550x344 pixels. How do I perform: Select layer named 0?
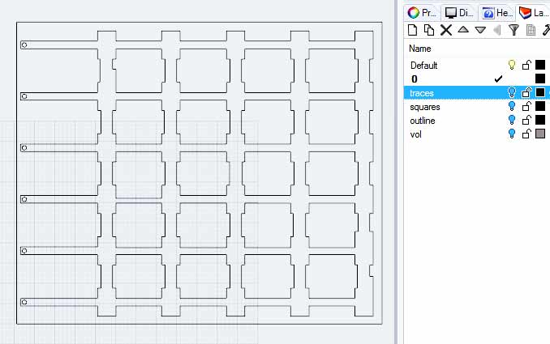pyautogui.click(x=415, y=79)
